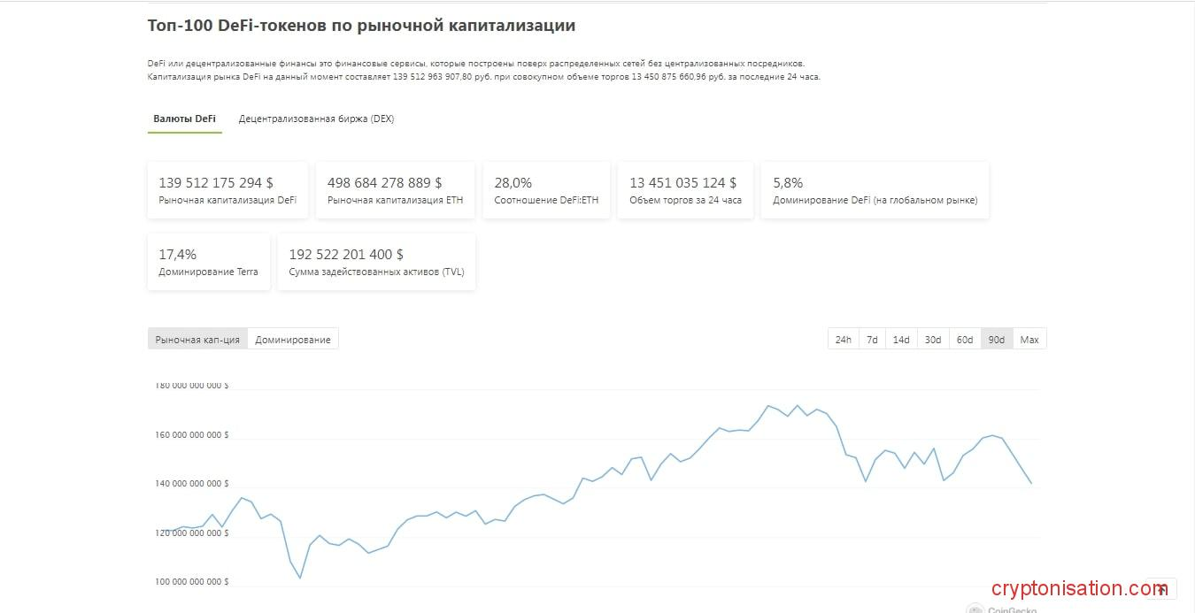The image size is (1195, 613).
Task: Switch chart to Доминирование view
Action: coord(293,340)
